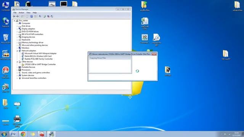Viewport: 244px width, 137px height.
Task: Select the System devices category
Action: tap(28, 75)
